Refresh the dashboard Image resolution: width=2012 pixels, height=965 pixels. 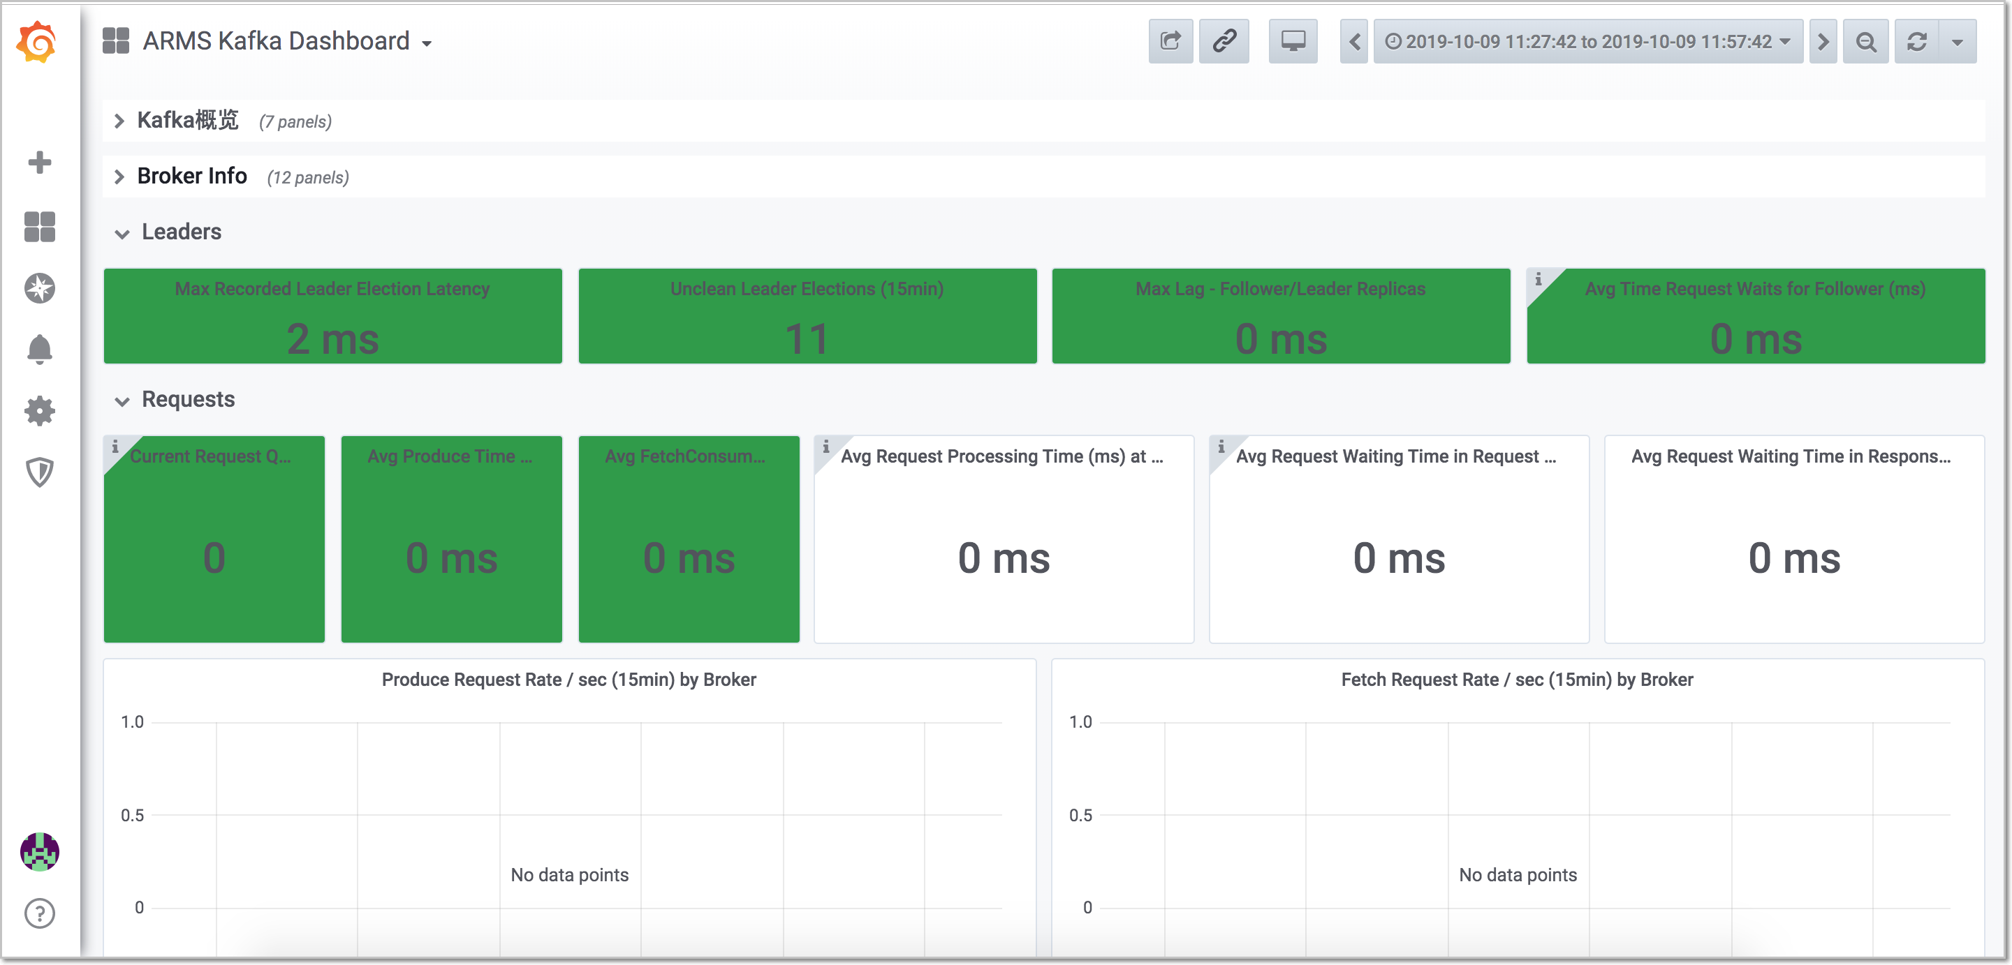click(1917, 41)
